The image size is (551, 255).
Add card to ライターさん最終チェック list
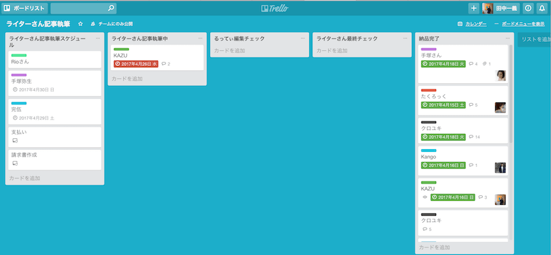click(x=332, y=50)
